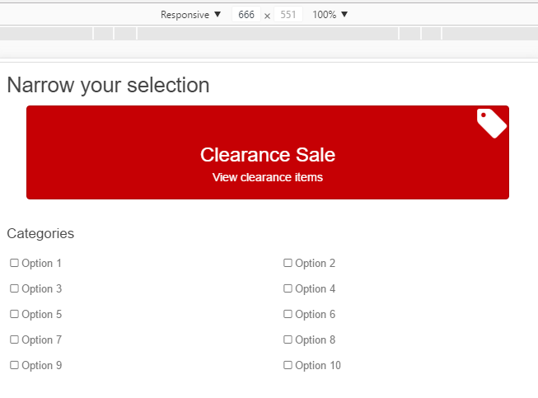
Task: Click the viewport height field showing 551
Action: coord(288,15)
